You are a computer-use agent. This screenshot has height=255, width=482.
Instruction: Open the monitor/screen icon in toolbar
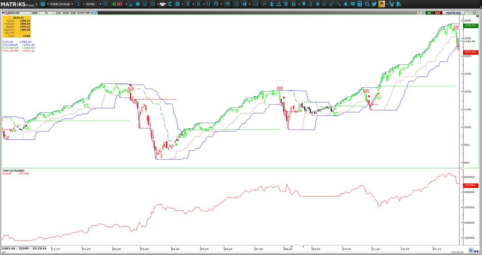(x=145, y=4)
